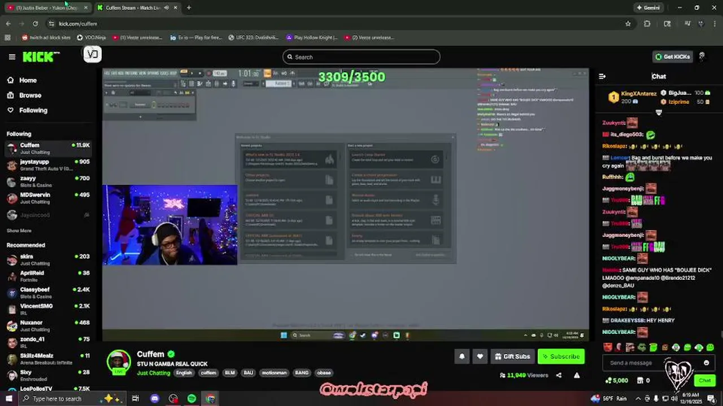
Task: Open VincentSMO IRL recommended channel
Action: 48,309
